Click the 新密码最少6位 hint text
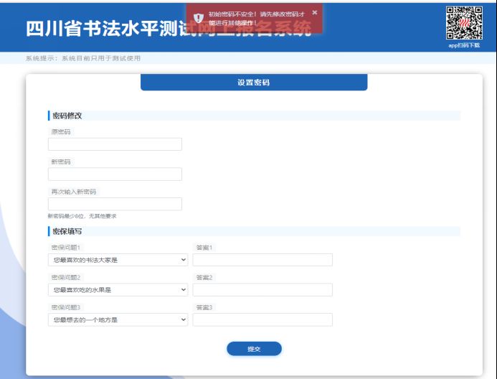 tap(82, 216)
